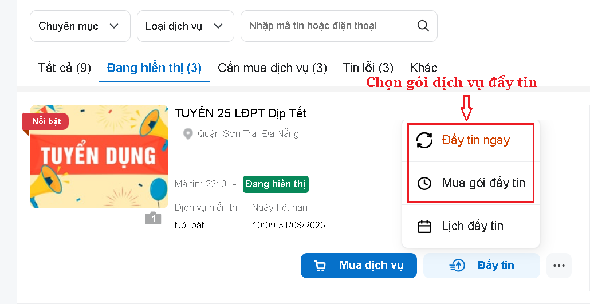Select the Cần mua dịch vụ (3) tab
The width and height of the screenshot is (590, 304).
[272, 68]
